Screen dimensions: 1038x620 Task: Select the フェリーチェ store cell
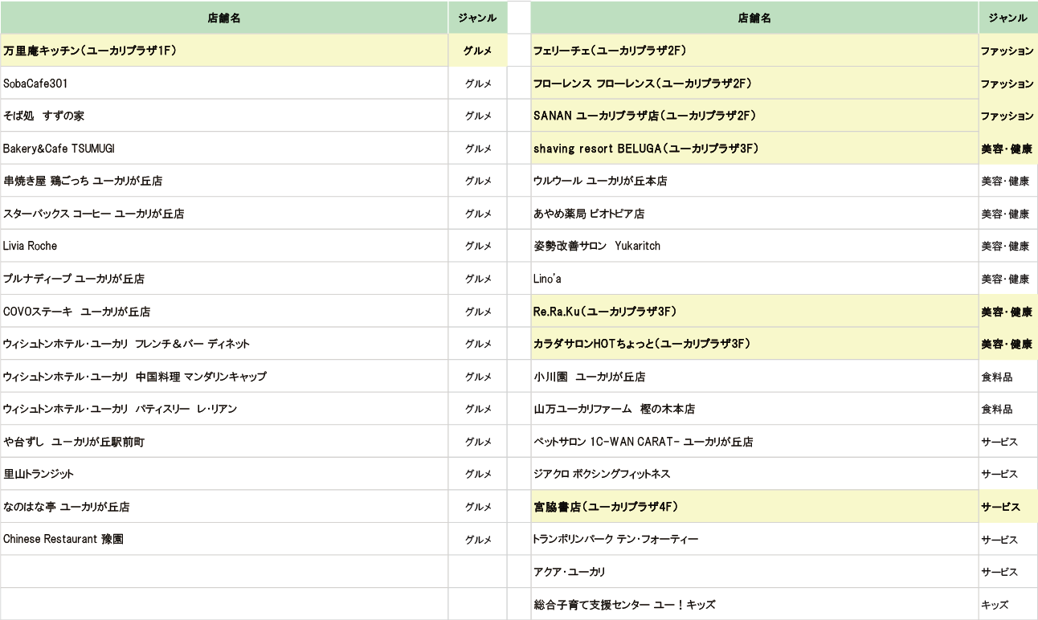tap(754, 51)
